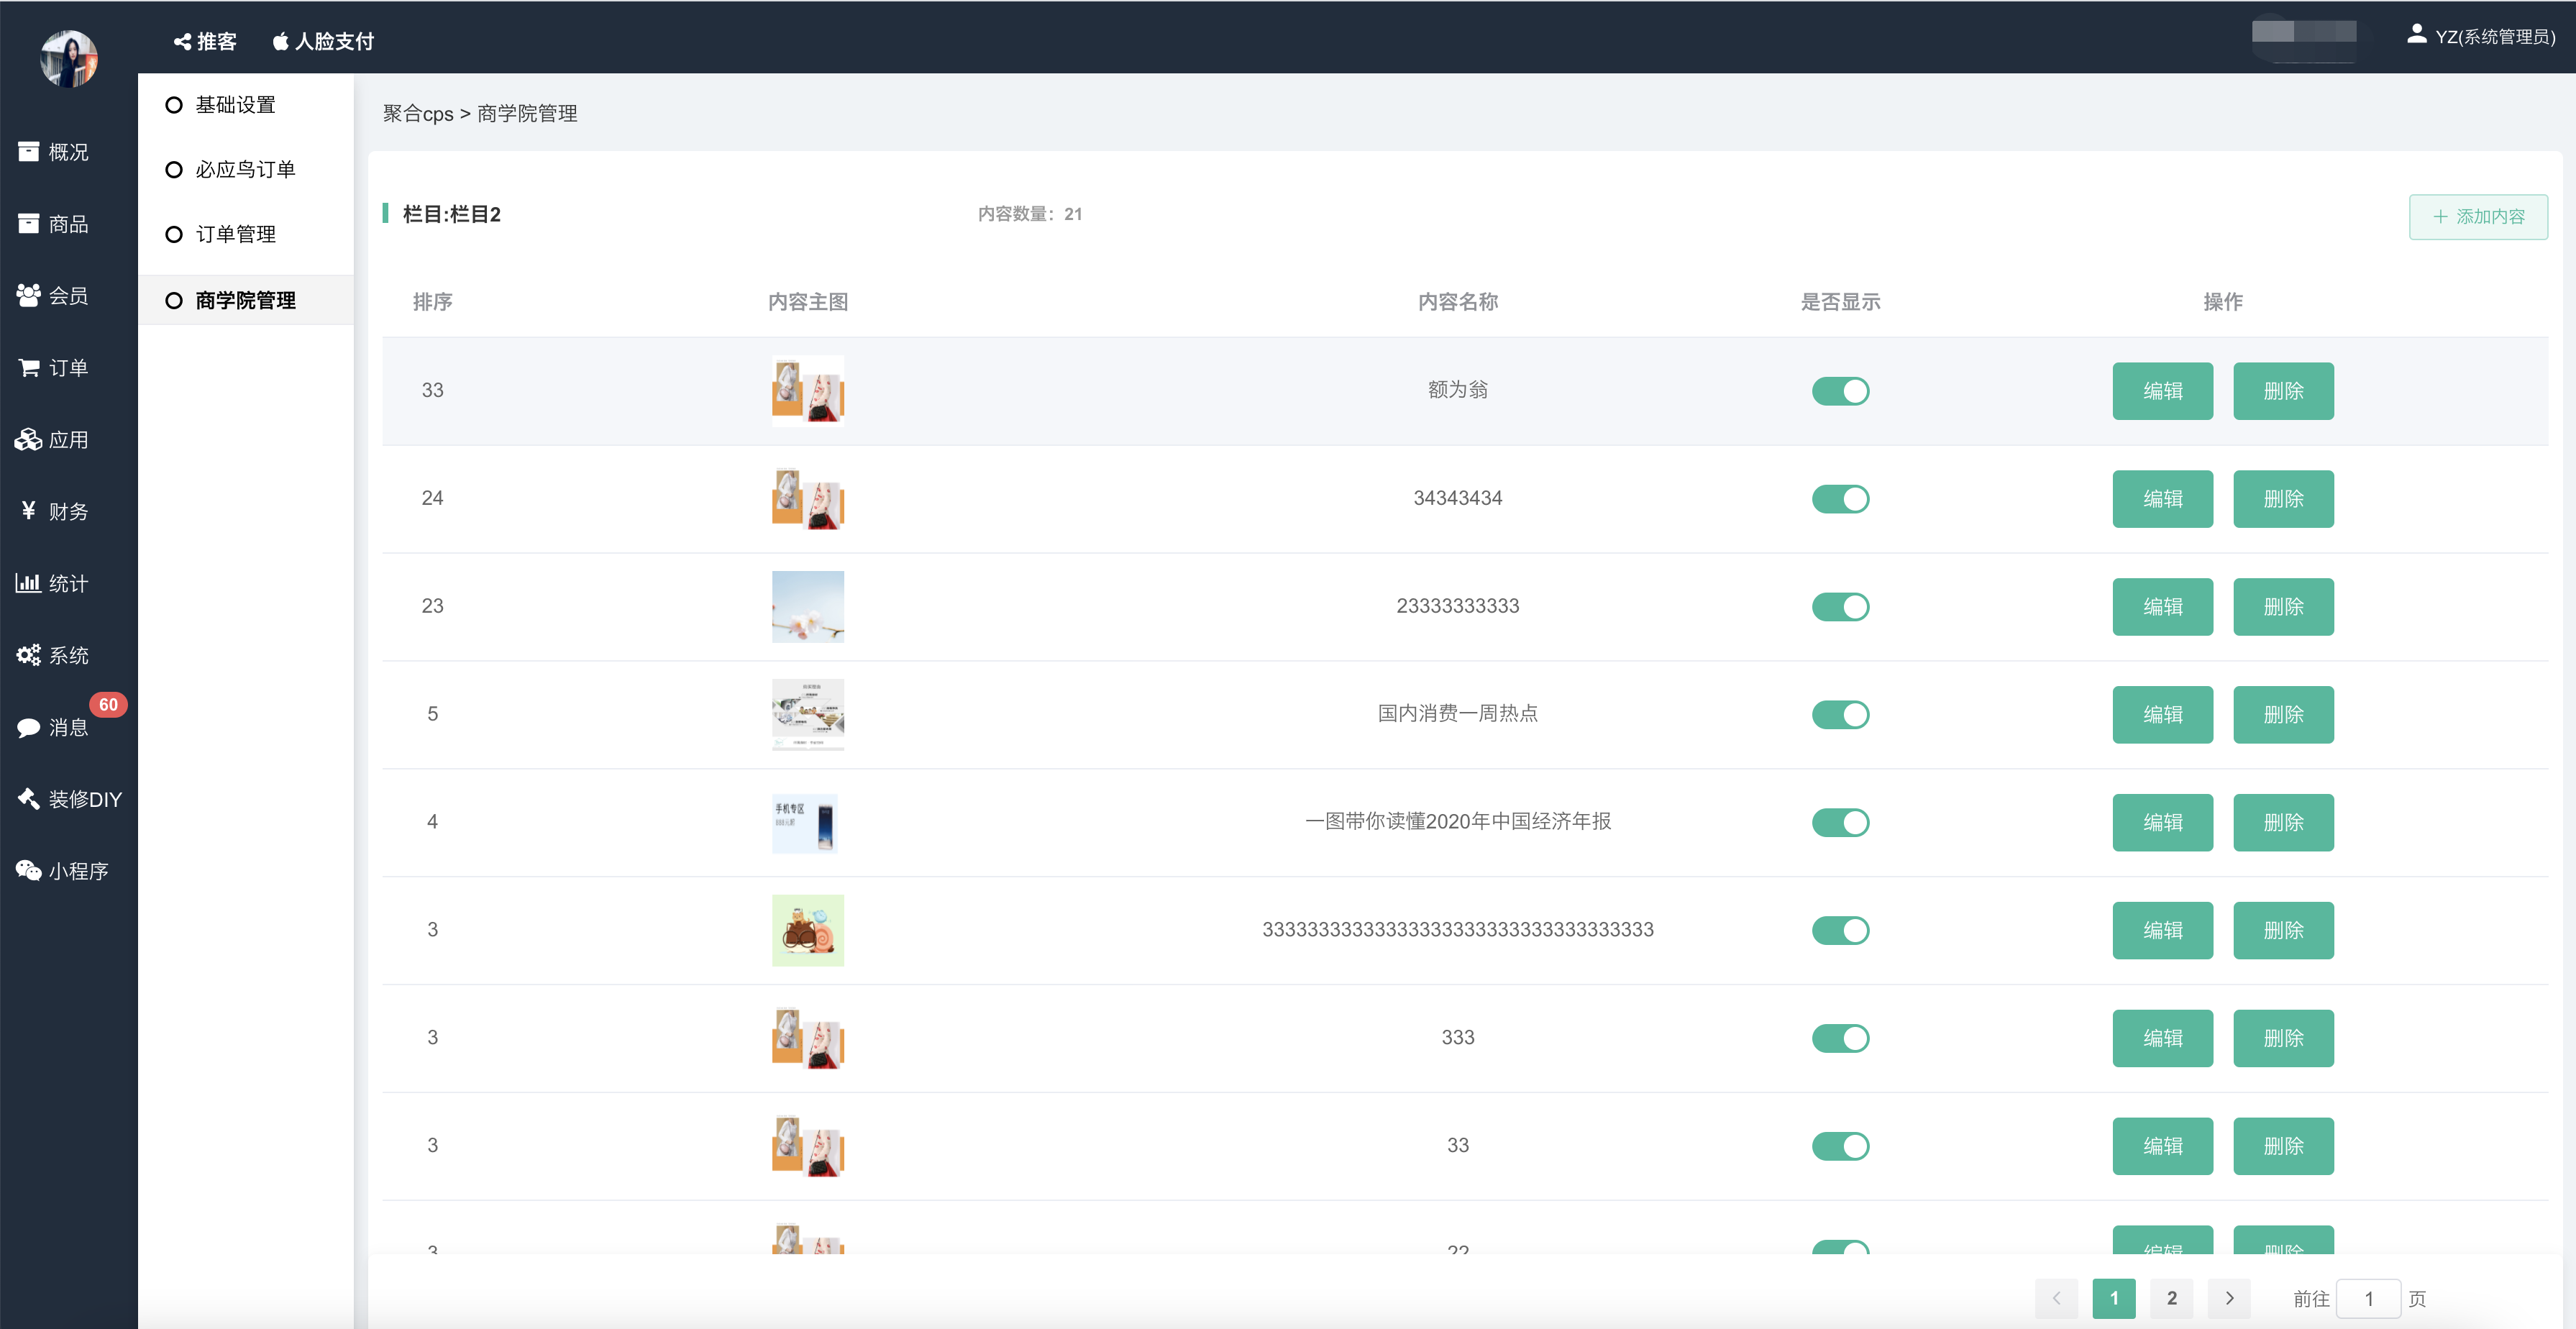This screenshot has height=1329, width=2576.
Task: Click the previous page left chevron
Action: (x=2055, y=1298)
